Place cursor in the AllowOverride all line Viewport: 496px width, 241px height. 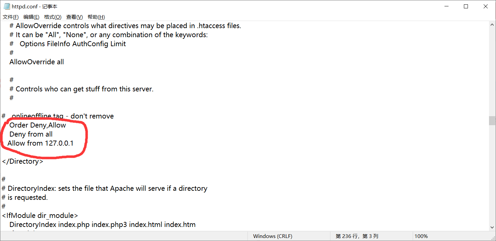[36, 62]
